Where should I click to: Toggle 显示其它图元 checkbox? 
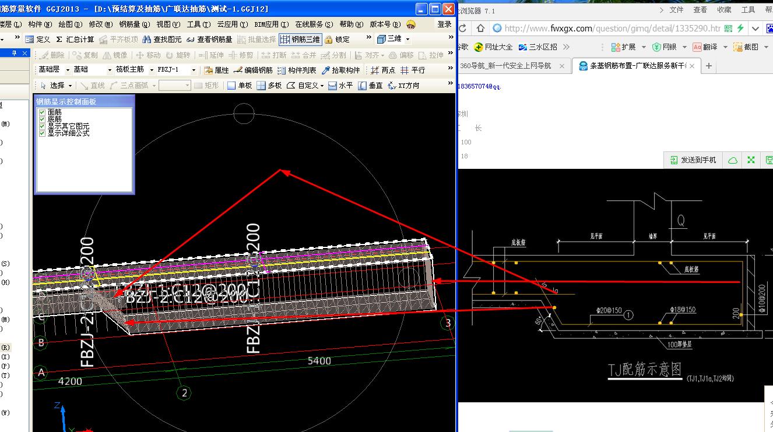[x=41, y=126]
